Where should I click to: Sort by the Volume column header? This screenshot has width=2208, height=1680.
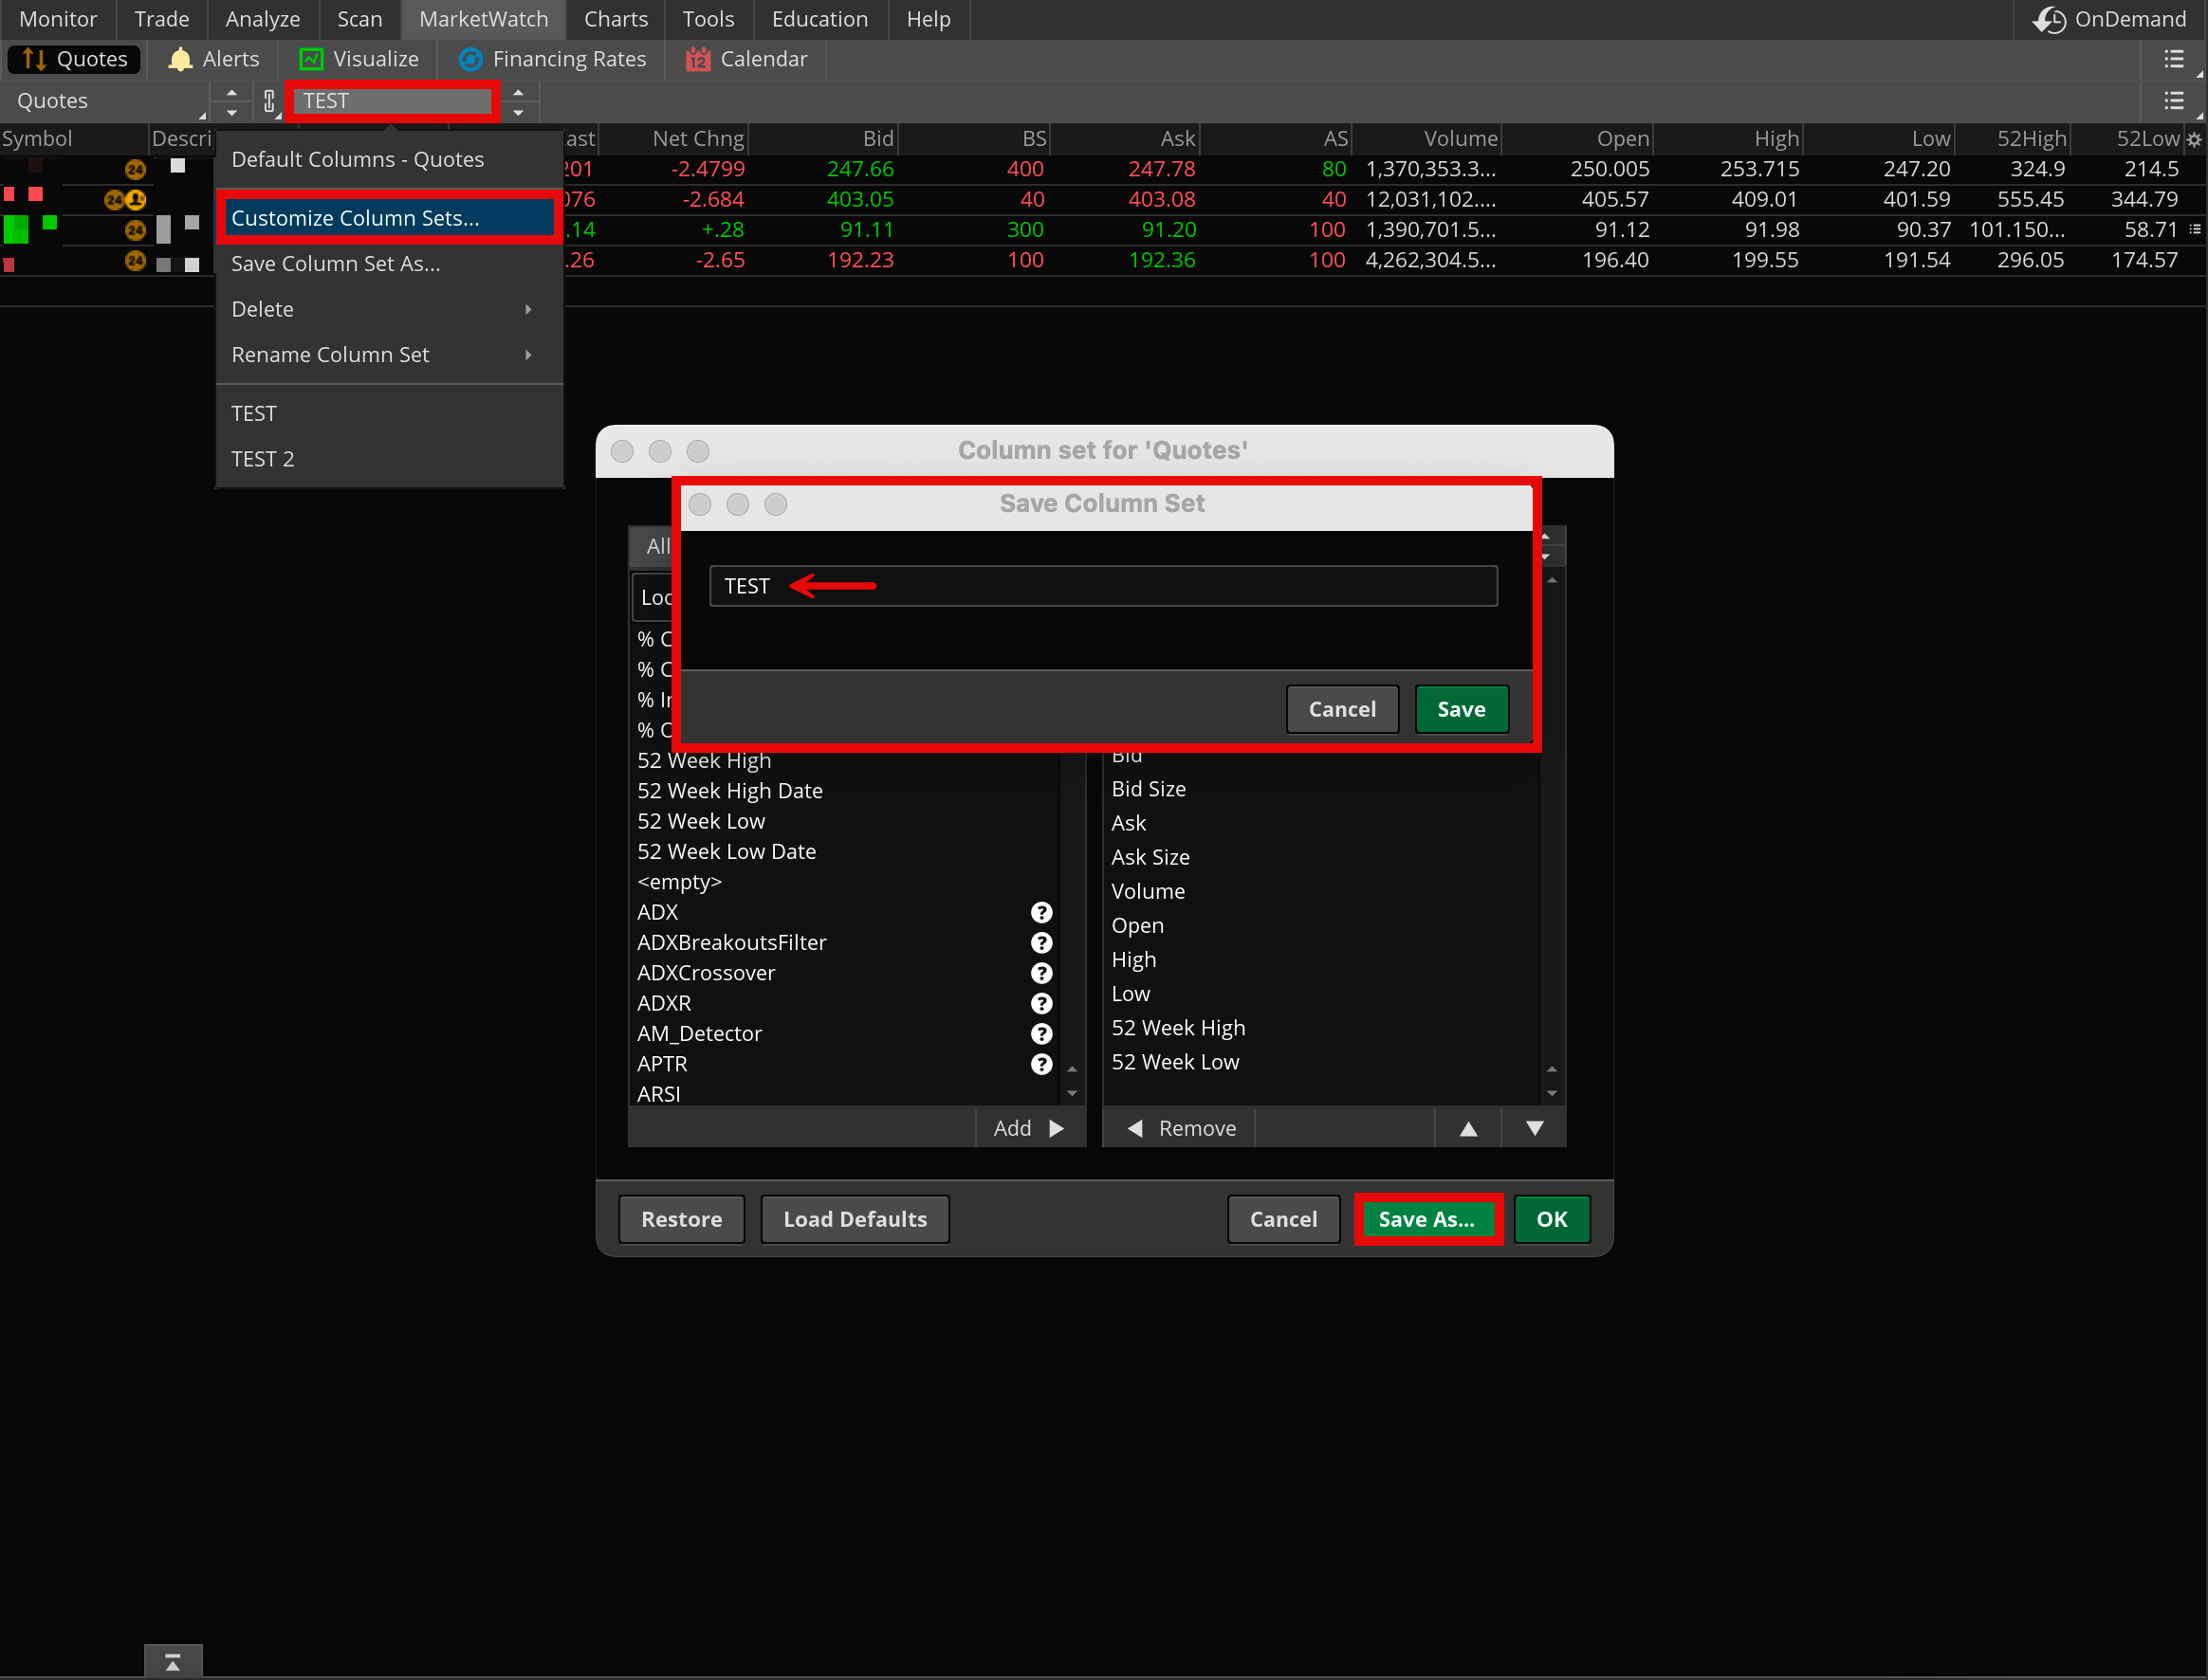click(x=1425, y=139)
